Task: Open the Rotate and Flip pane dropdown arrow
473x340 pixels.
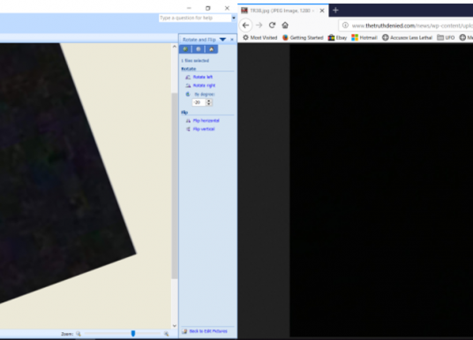Action: (222, 40)
